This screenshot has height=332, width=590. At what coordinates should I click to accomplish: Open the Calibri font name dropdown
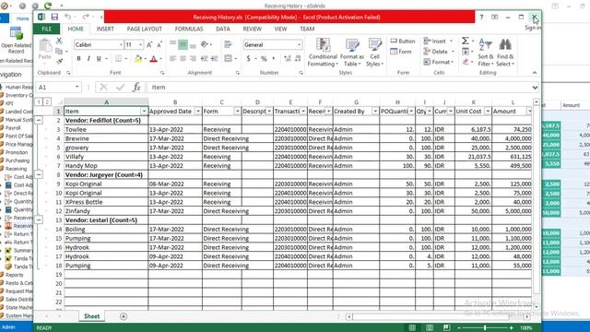[121, 45]
